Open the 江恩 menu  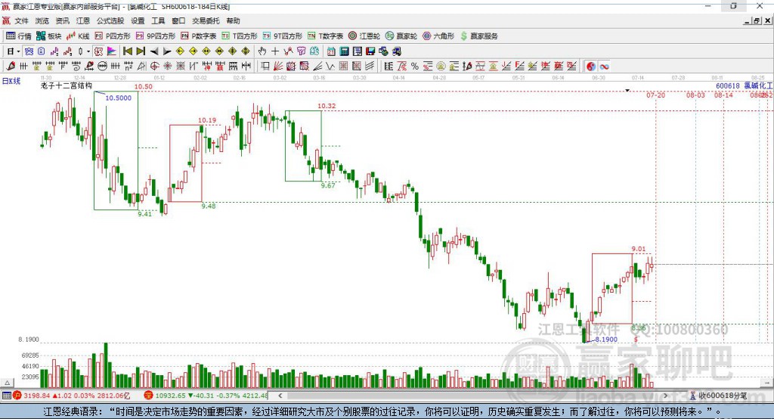(x=83, y=20)
